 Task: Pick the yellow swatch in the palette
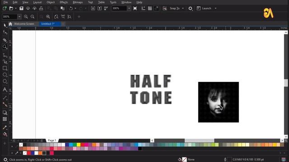pyautogui.click(x=79, y=145)
